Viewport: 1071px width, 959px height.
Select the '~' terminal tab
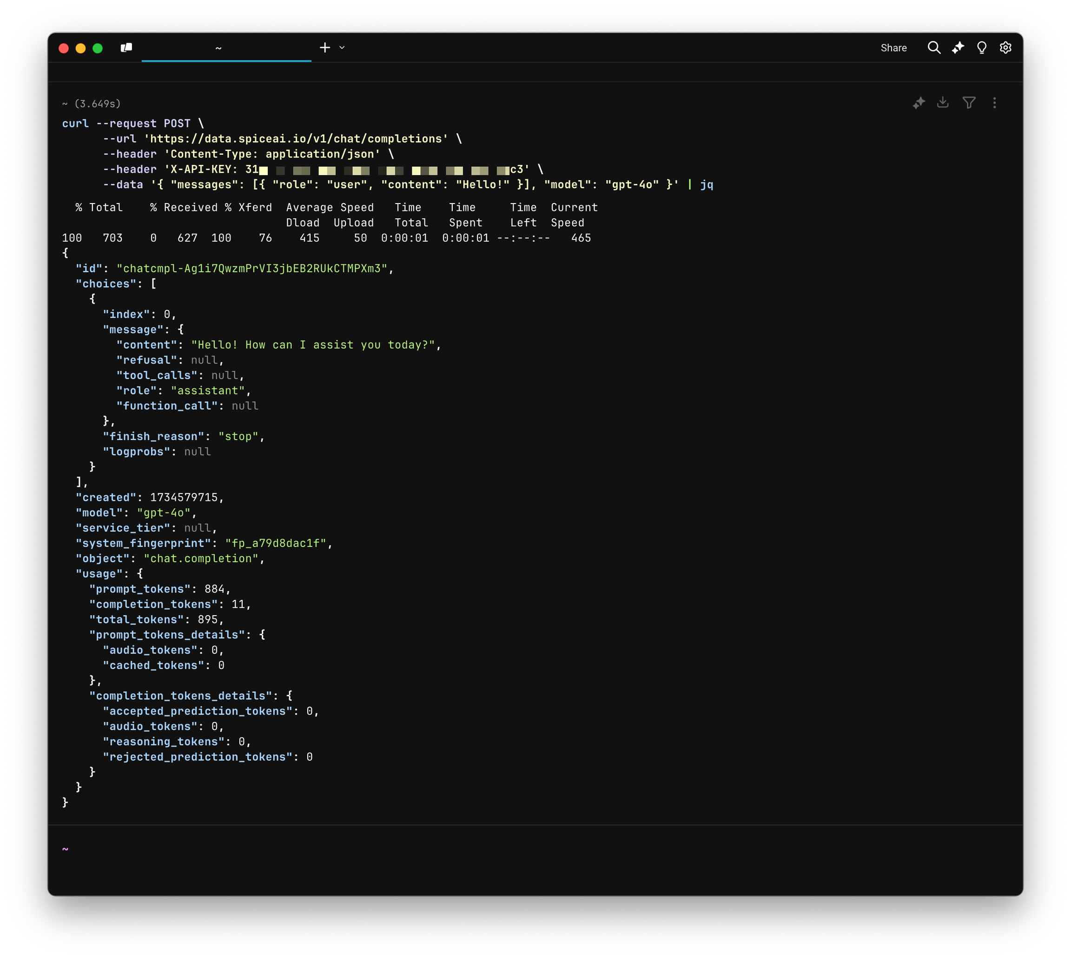[x=226, y=48]
